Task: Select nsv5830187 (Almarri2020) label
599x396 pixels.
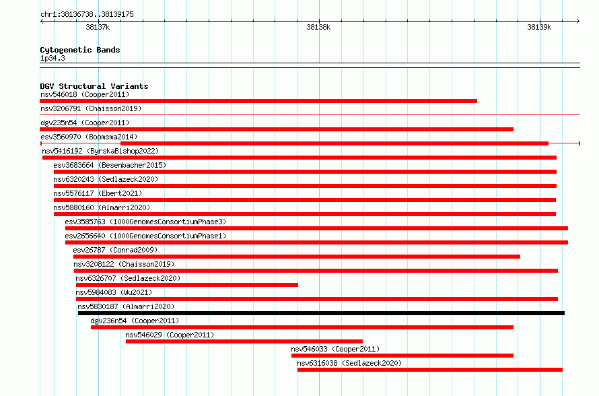Action: tap(126, 306)
